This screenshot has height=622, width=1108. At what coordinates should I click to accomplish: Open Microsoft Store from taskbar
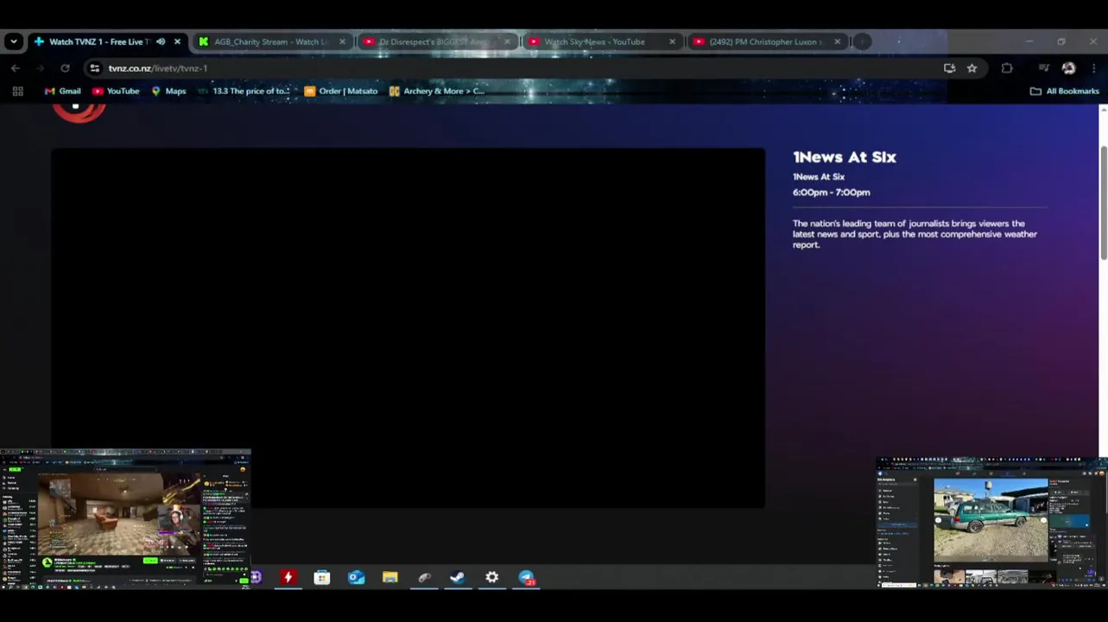click(x=321, y=577)
